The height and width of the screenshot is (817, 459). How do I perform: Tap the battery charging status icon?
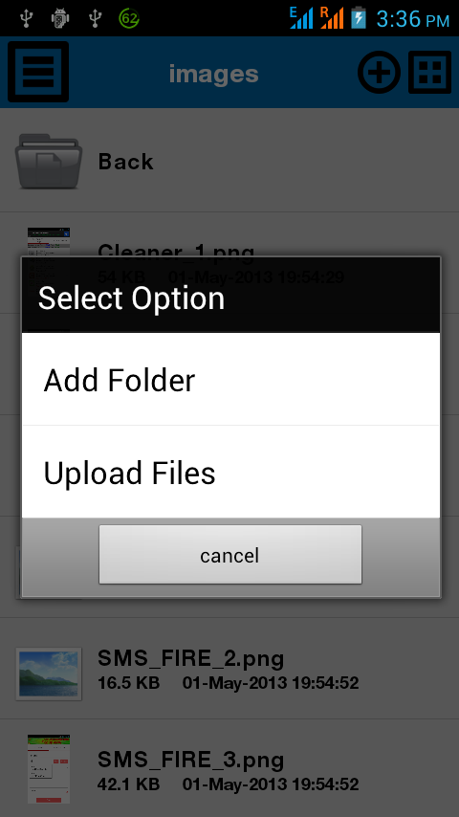point(359,19)
